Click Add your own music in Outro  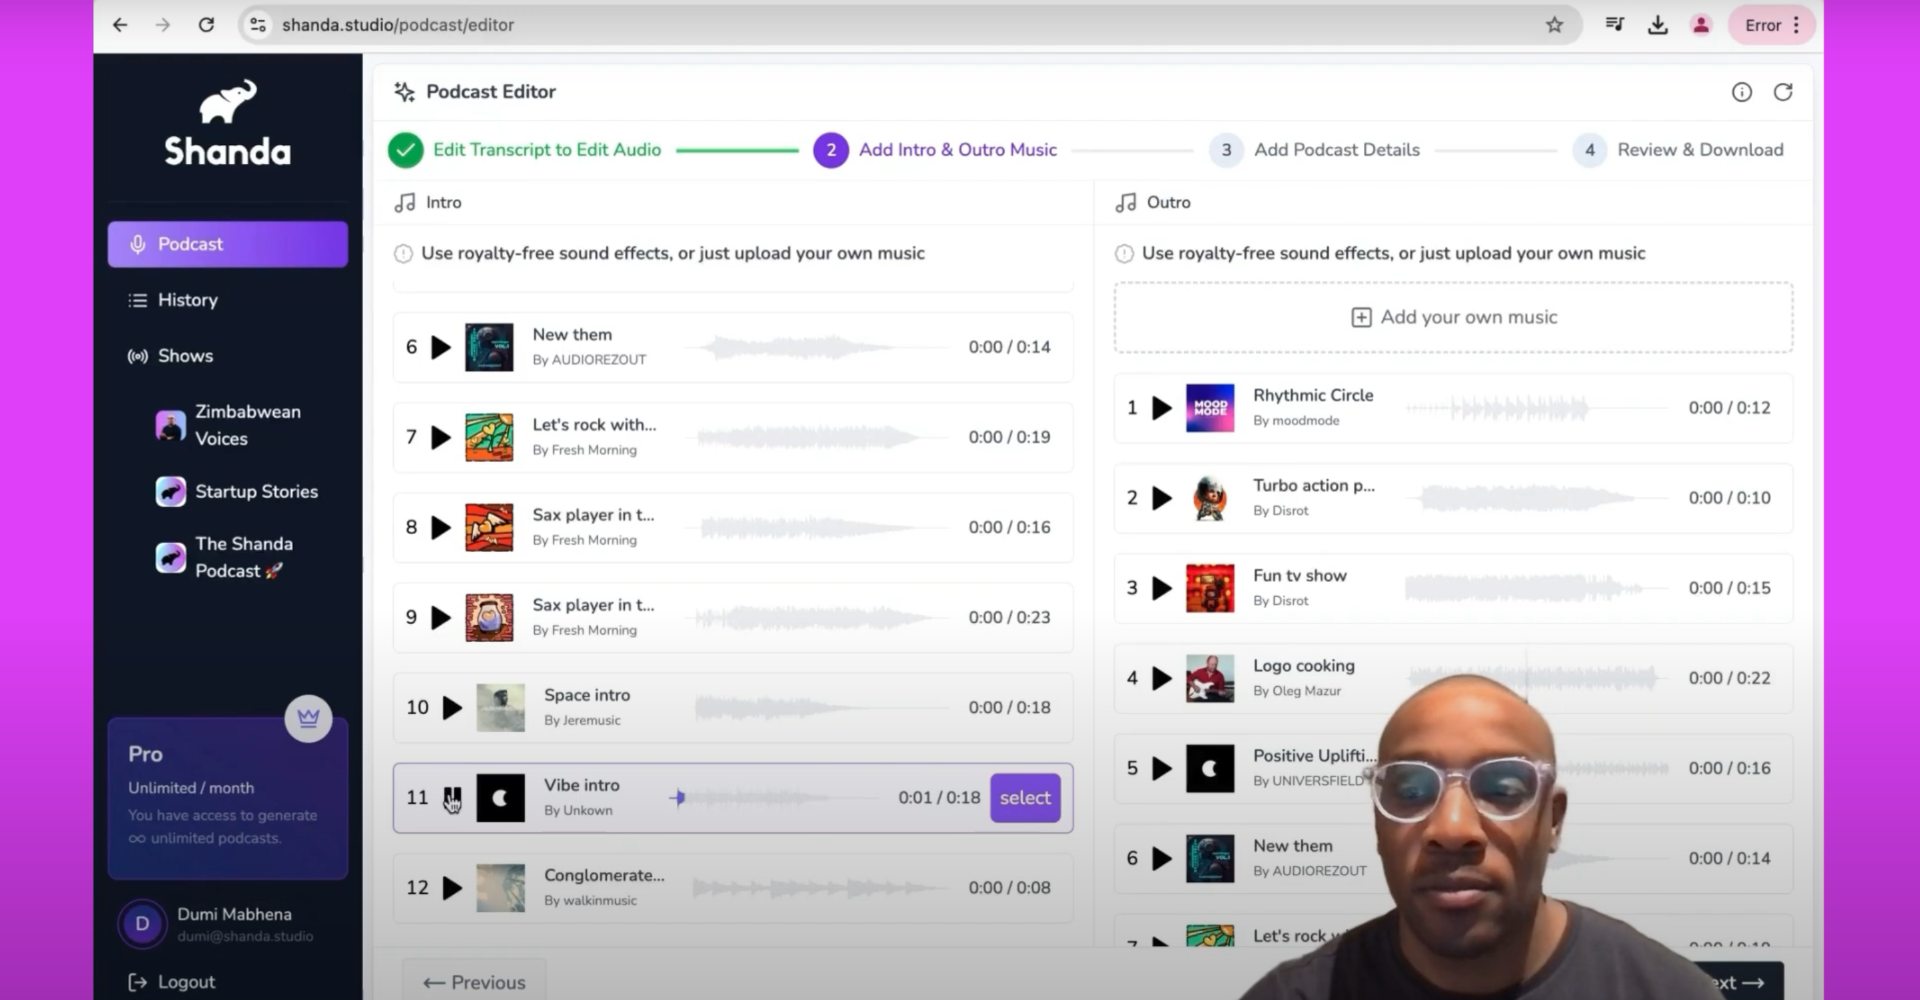point(1453,318)
